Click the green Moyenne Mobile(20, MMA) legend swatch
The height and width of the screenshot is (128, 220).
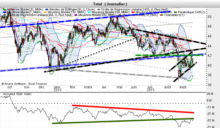point(5,10)
